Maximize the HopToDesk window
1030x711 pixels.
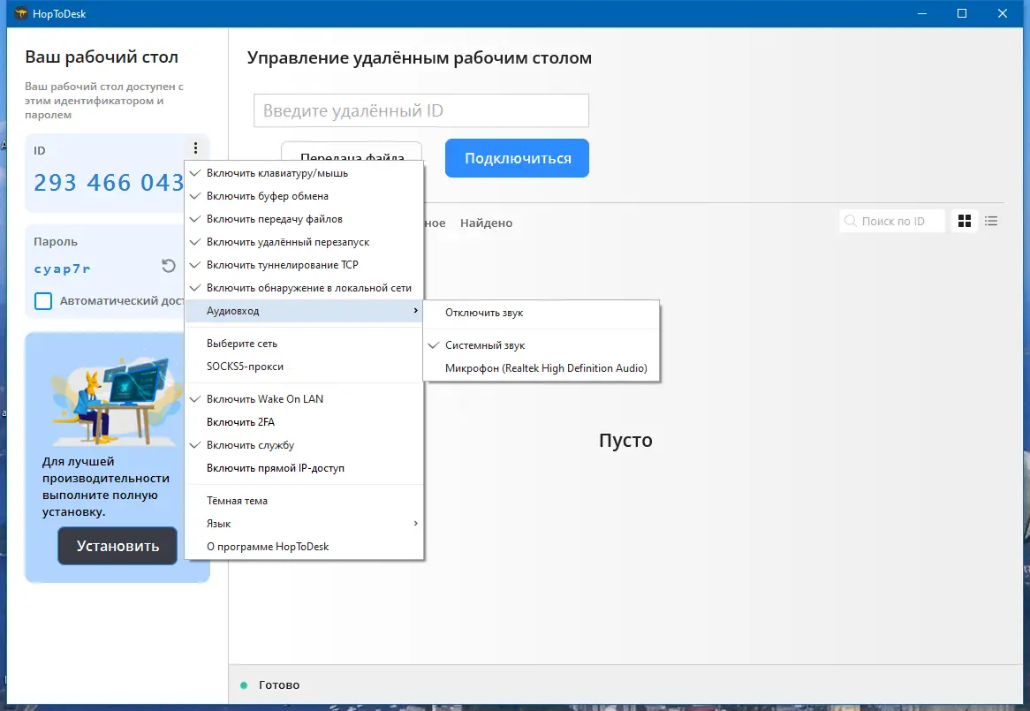962,13
